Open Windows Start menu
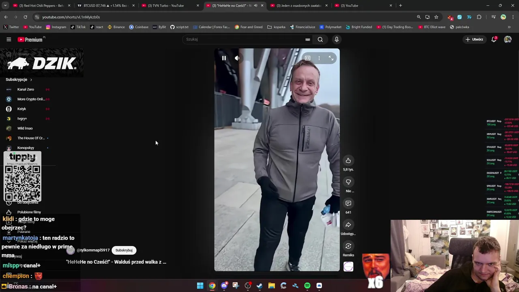The image size is (519, 292). click(x=200, y=286)
